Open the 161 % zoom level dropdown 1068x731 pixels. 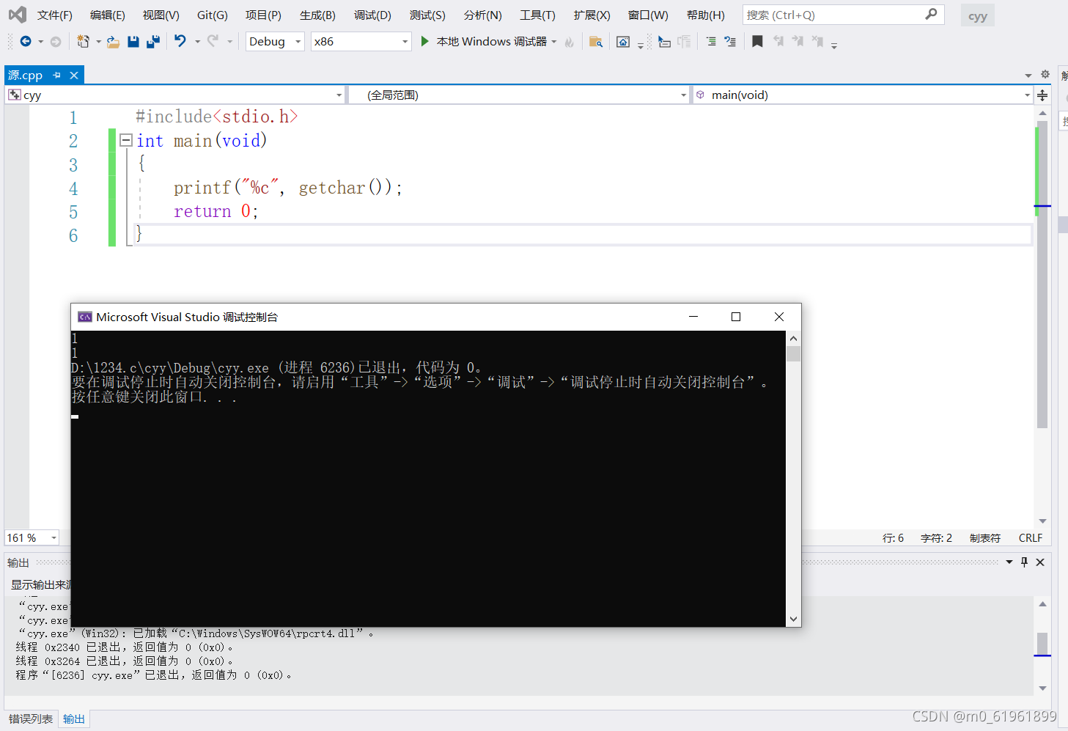[32, 537]
